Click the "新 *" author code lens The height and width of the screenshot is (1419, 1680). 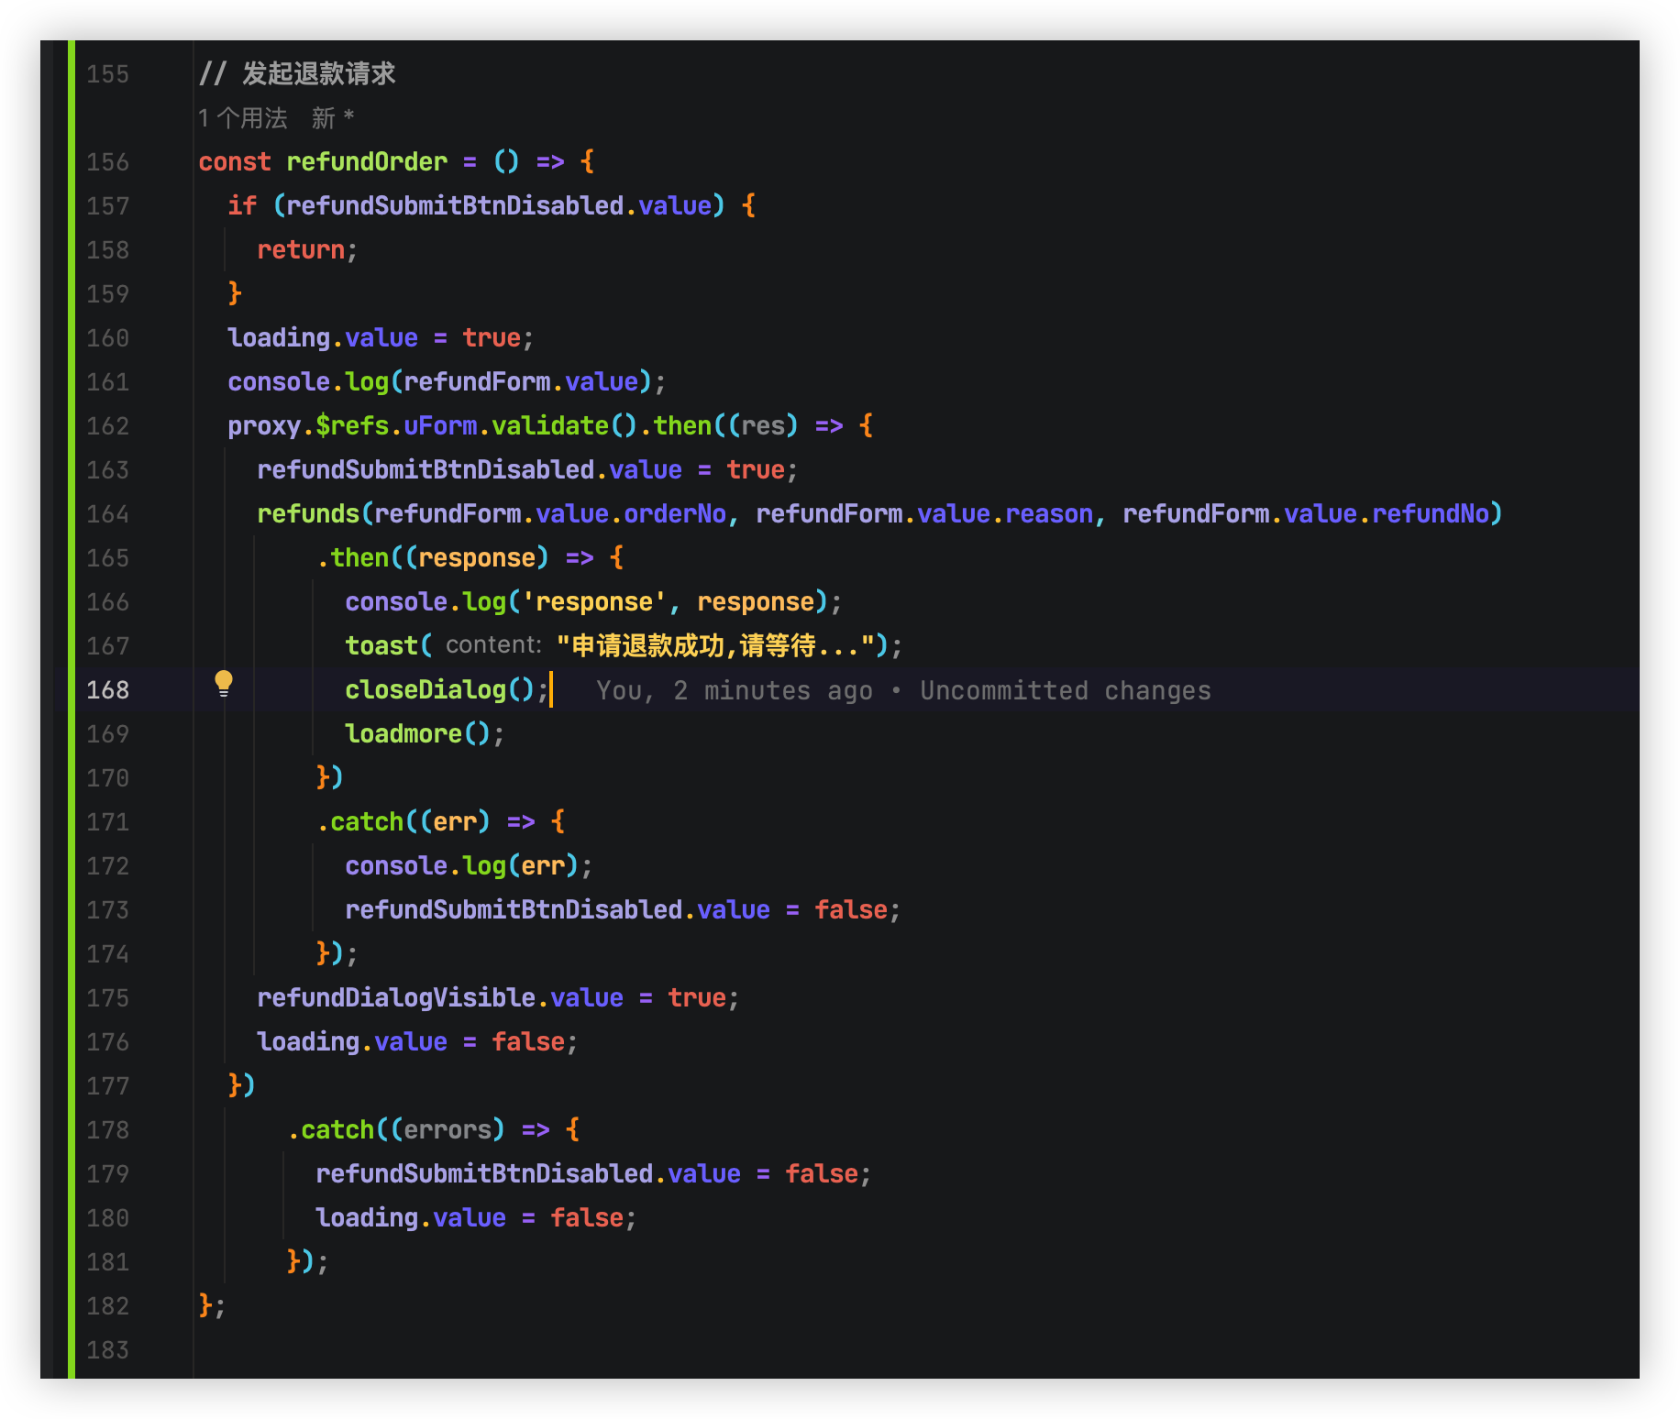tap(332, 118)
